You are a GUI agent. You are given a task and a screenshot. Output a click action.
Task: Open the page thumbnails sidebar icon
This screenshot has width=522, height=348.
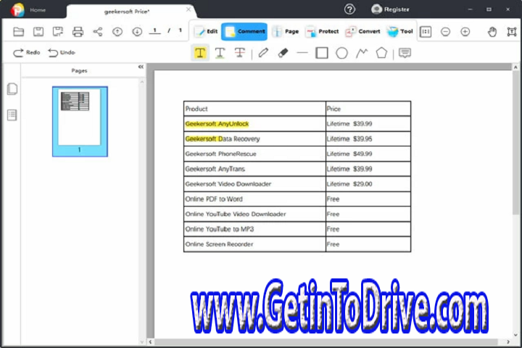[x=12, y=89]
